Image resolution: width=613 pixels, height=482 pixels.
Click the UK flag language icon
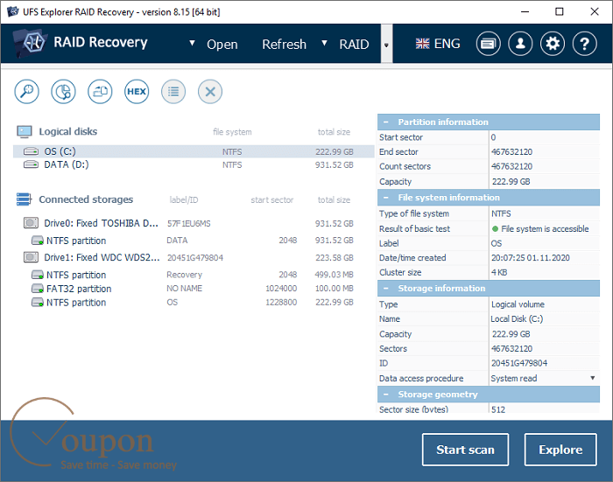(x=422, y=44)
